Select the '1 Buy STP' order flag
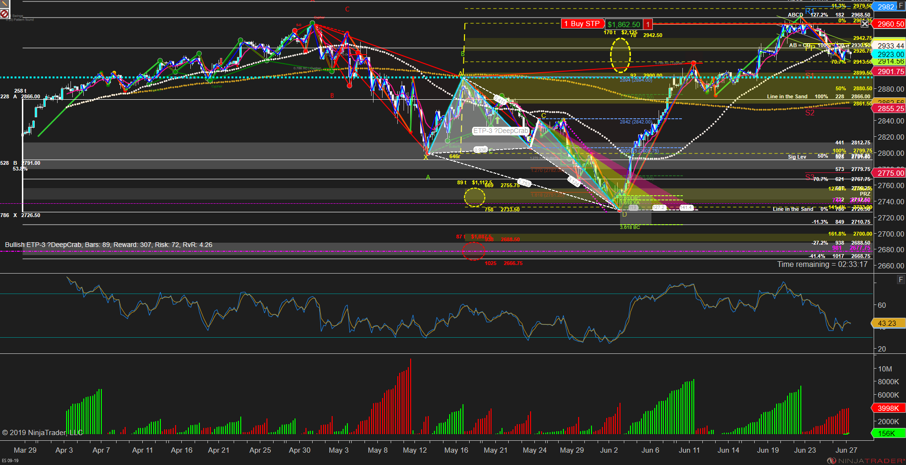 [x=582, y=24]
